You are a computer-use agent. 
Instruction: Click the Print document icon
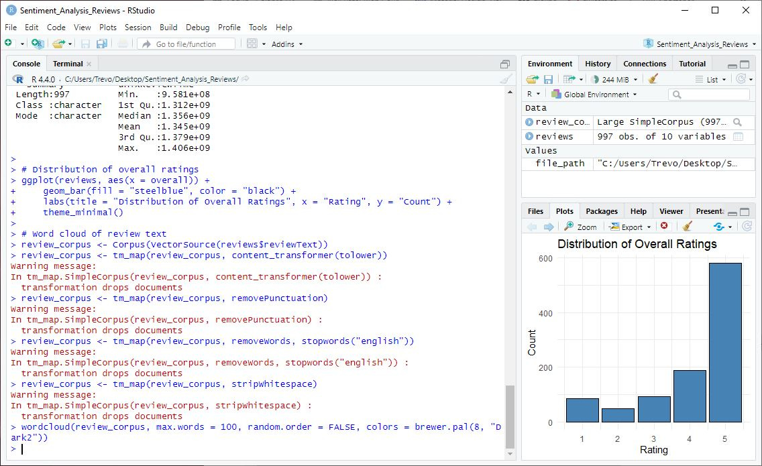[x=123, y=44]
